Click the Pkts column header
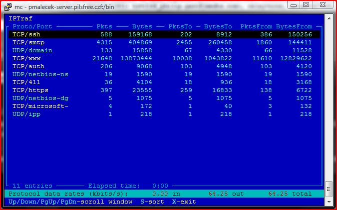The image size is (337, 210). tap(104, 26)
